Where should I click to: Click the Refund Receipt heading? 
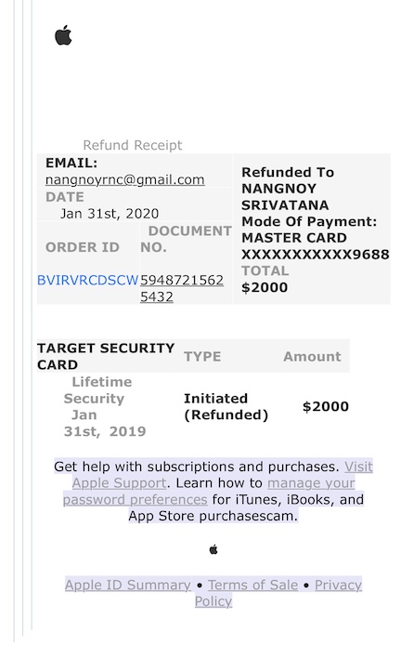coord(133,145)
